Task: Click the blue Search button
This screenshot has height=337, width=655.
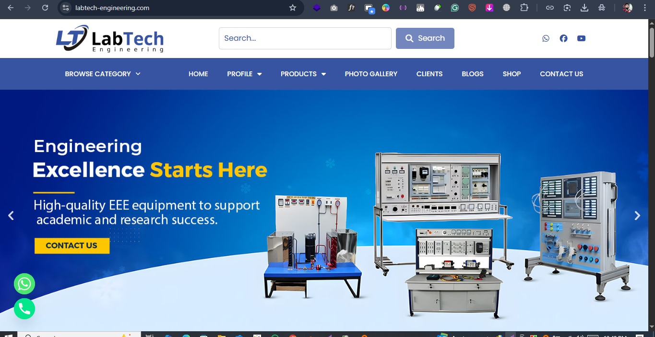Action: pyautogui.click(x=425, y=38)
